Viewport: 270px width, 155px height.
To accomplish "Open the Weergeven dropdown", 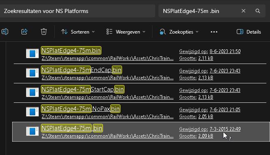I will click(126, 32).
